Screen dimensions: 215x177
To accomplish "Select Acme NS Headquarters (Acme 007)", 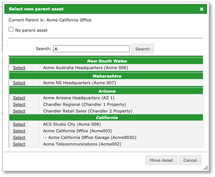I will 19,83.
